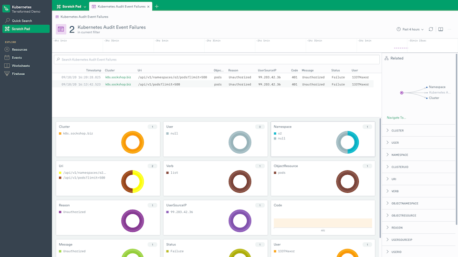Click Navigate To... link
This screenshot has width=458, height=257.
point(396,118)
